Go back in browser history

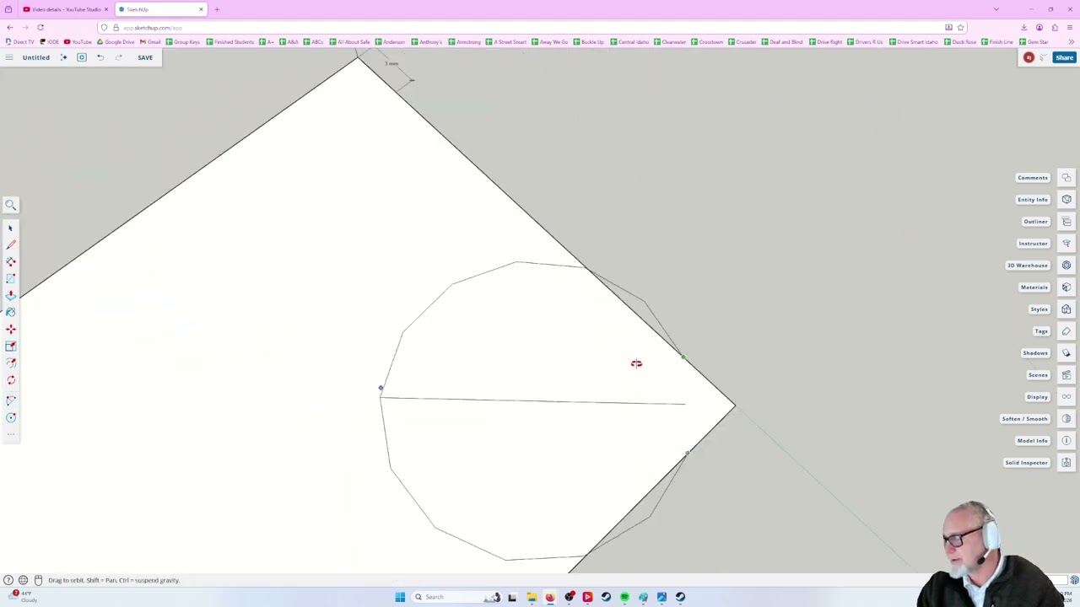[x=9, y=28]
